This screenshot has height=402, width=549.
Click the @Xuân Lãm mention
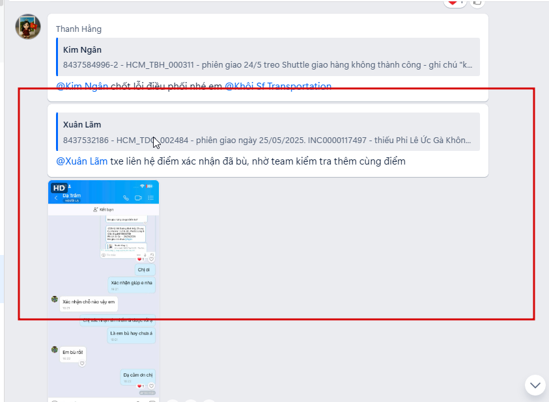pos(82,161)
